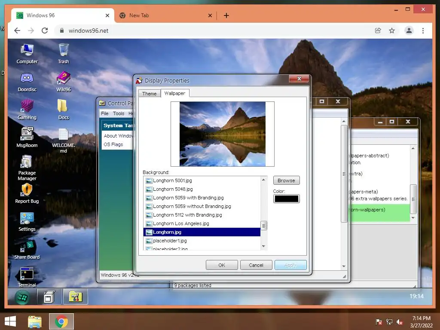
Task: Open Windows host Start menu
Action: tap(10, 321)
